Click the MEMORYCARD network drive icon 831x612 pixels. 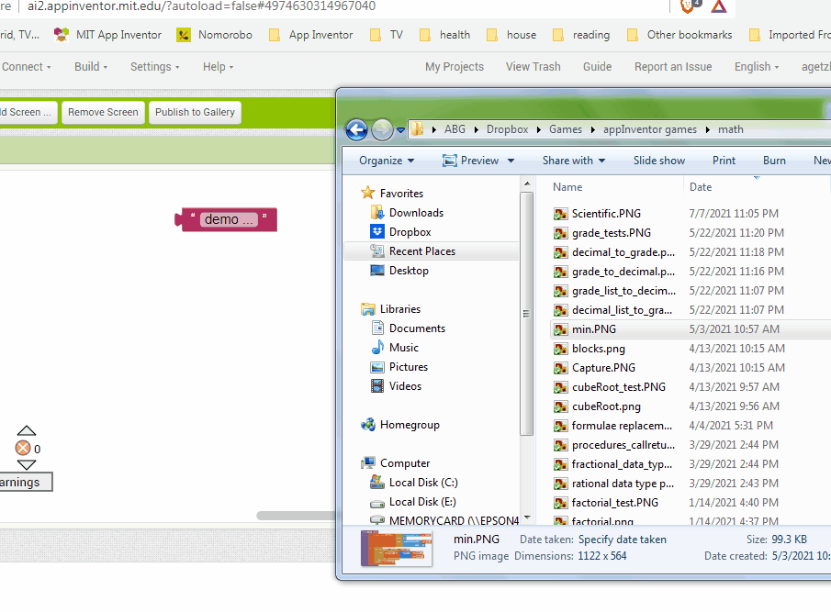[376, 520]
